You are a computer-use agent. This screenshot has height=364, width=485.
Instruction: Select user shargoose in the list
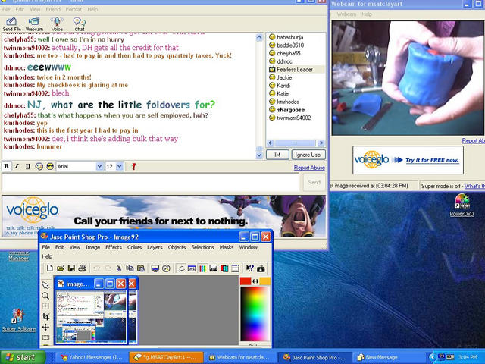[290, 109]
